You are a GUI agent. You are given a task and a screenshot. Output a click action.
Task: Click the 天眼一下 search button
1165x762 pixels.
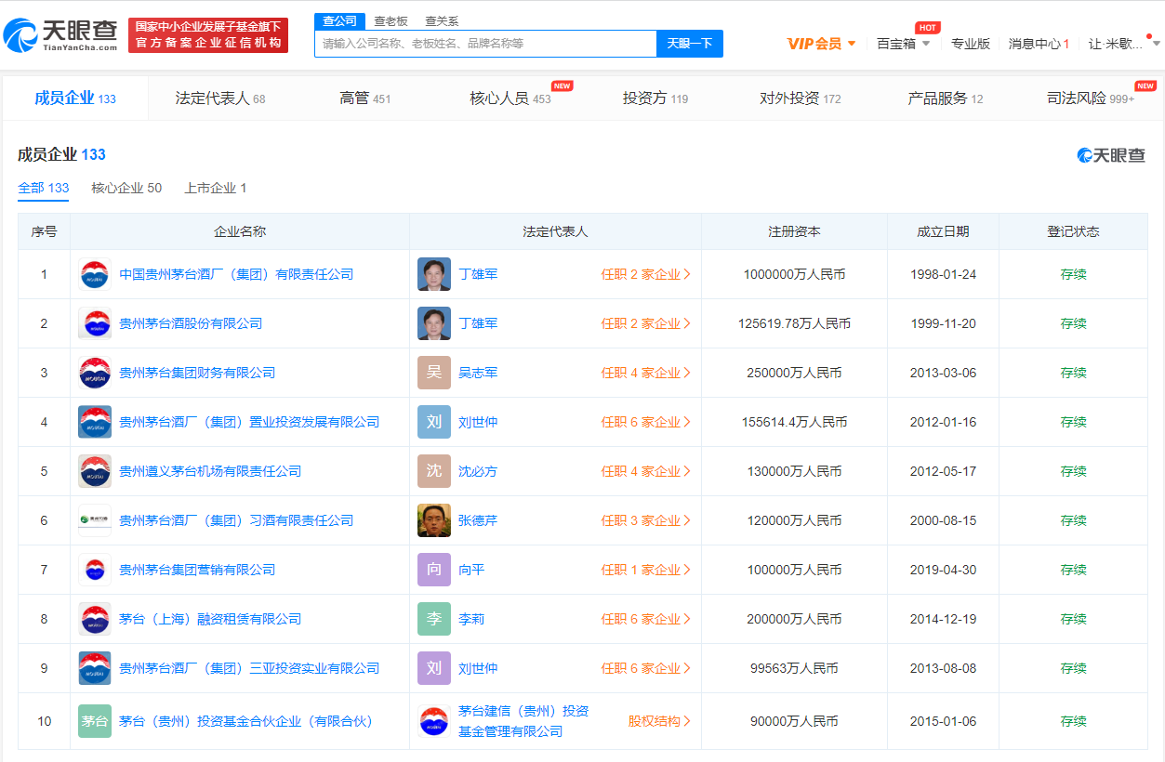coord(689,44)
